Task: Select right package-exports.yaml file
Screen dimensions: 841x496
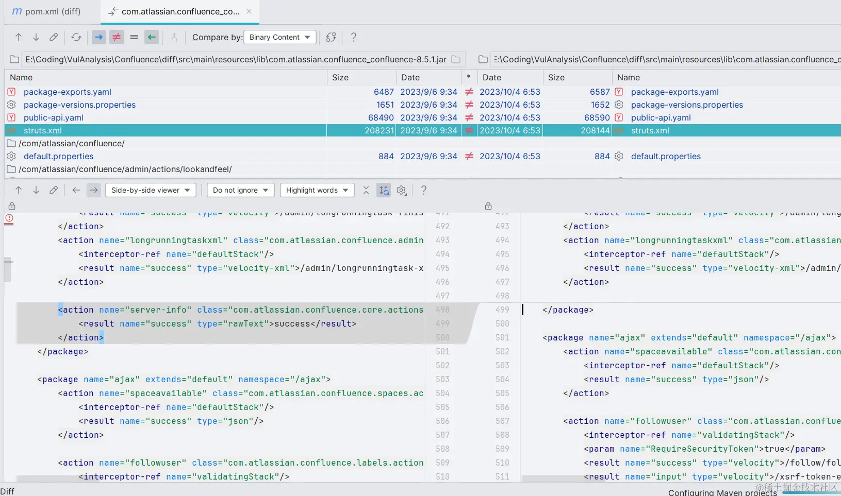Action: coord(674,92)
